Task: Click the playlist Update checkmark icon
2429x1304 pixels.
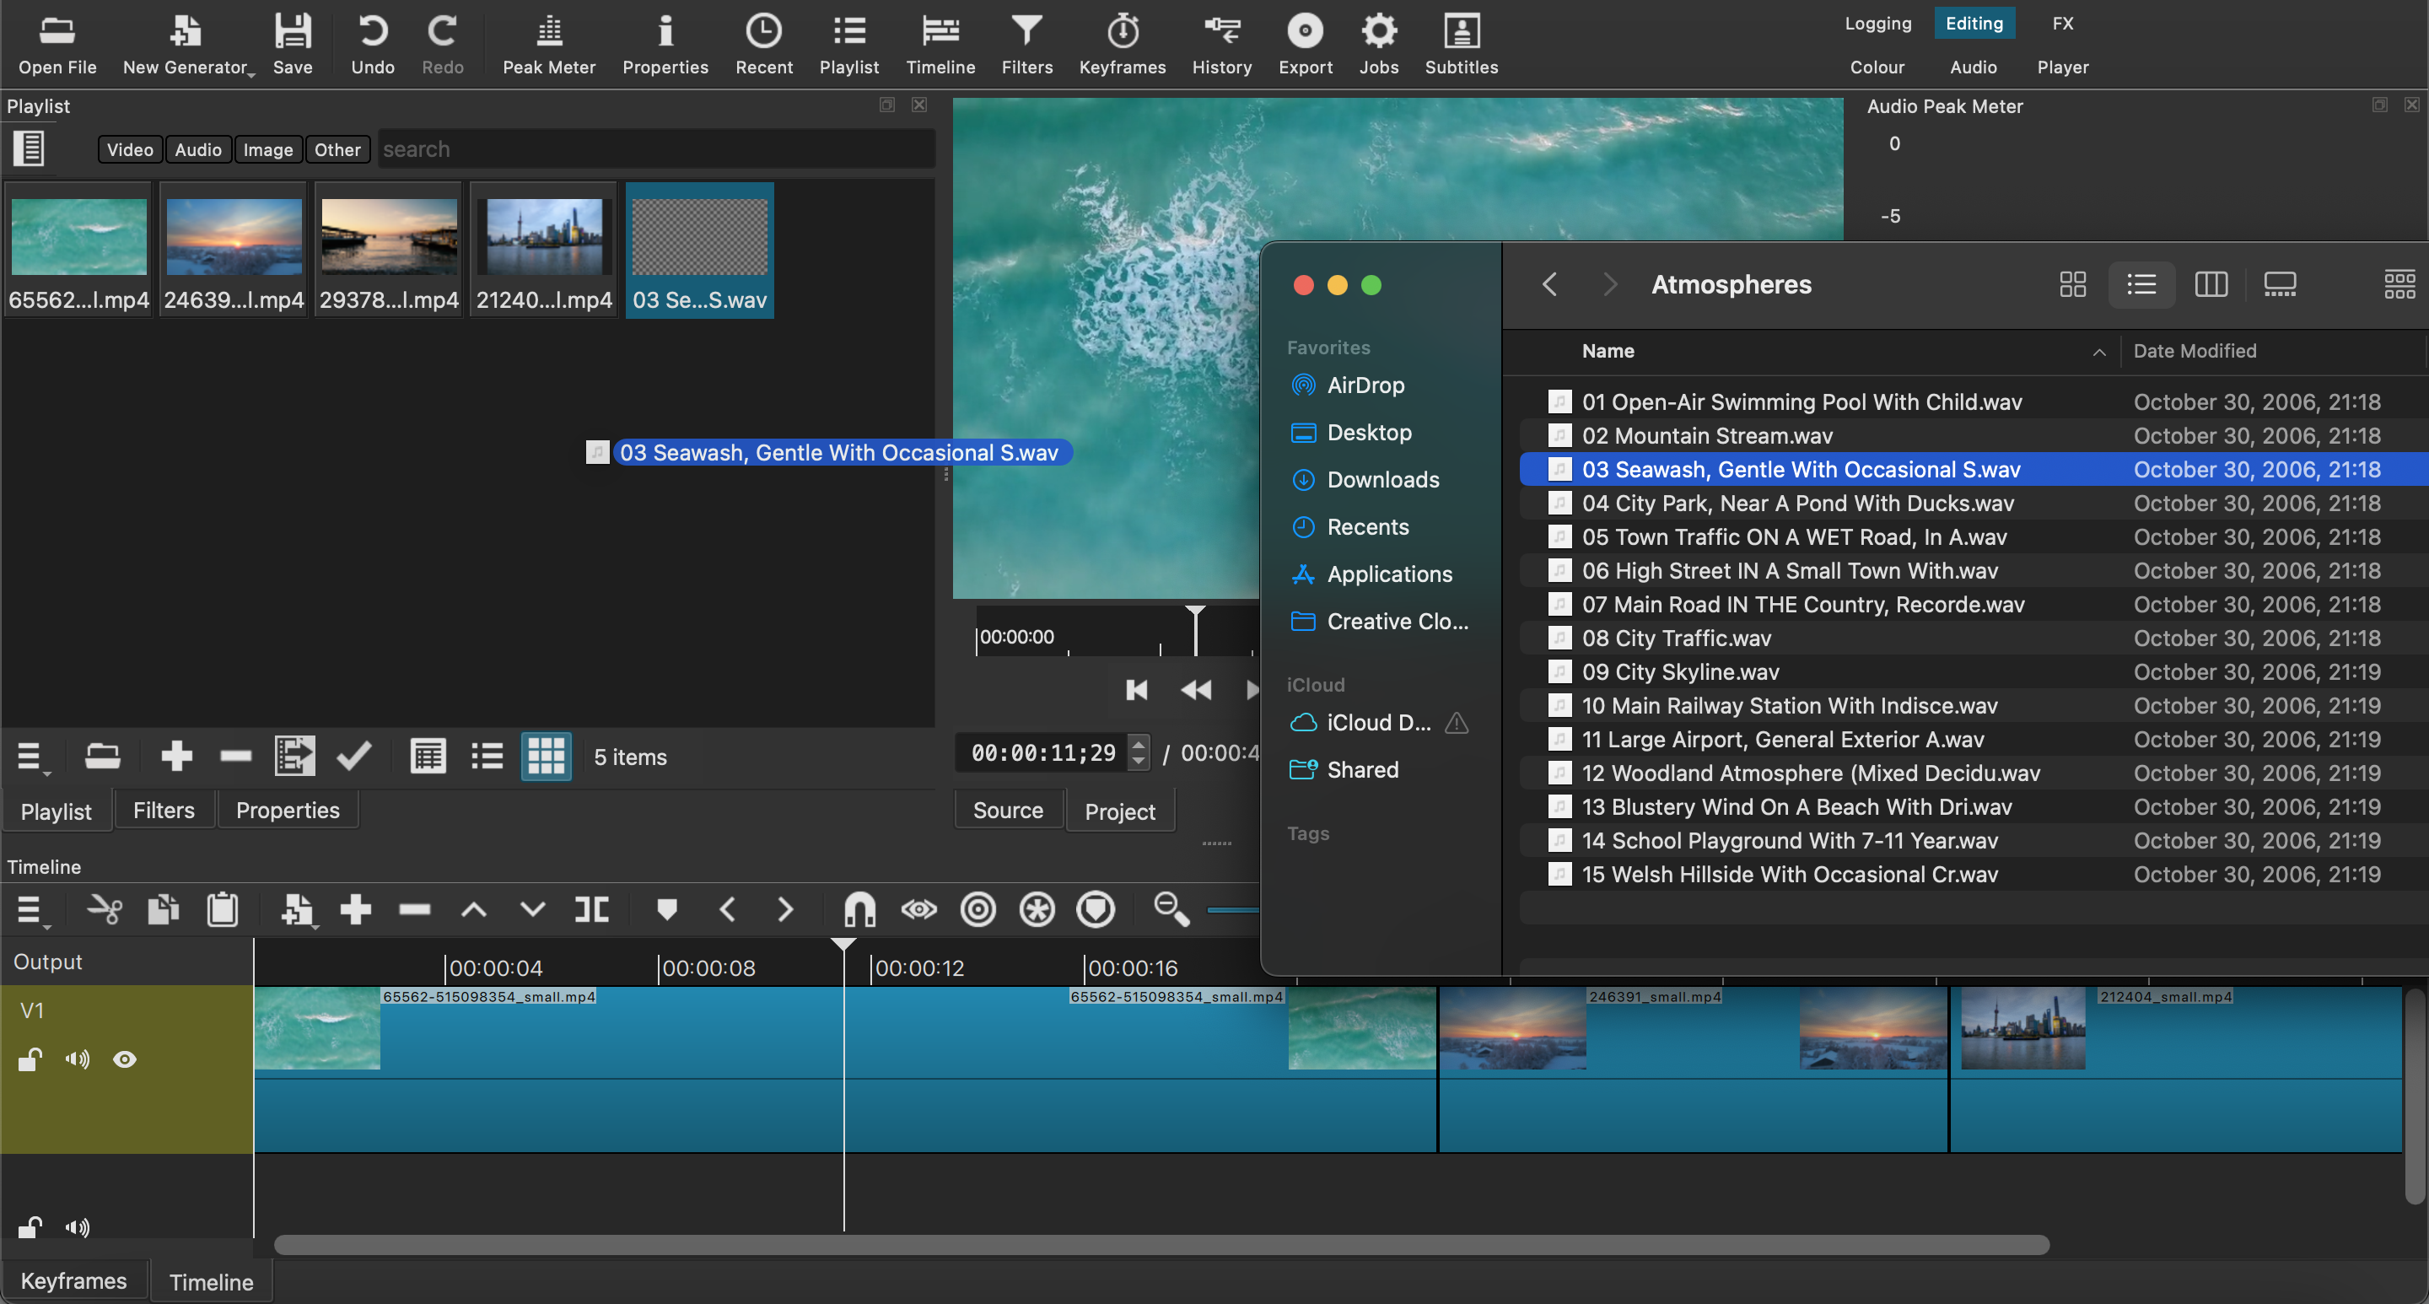Action: coord(353,757)
